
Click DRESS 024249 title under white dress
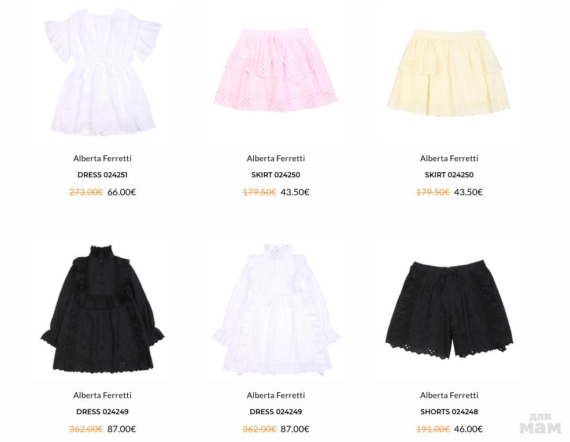pyautogui.click(x=276, y=411)
